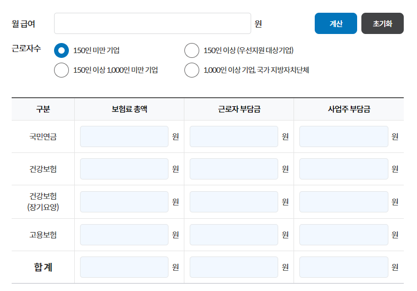The width and height of the screenshot is (417, 291).
Task: Click the 초기화 reset button
Action: [382, 23]
